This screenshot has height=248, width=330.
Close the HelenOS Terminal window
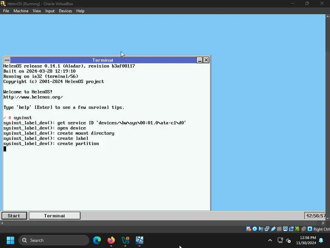pyautogui.click(x=206, y=60)
